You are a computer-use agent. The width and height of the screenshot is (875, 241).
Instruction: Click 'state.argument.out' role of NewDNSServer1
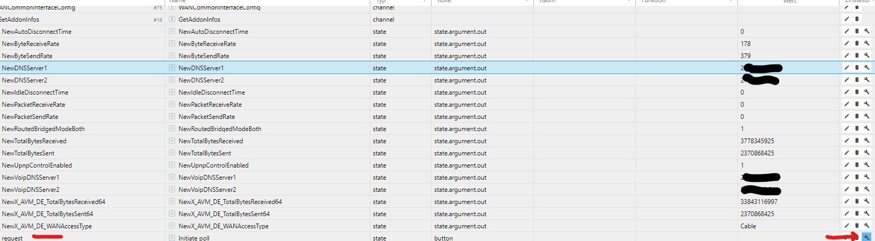[460, 68]
